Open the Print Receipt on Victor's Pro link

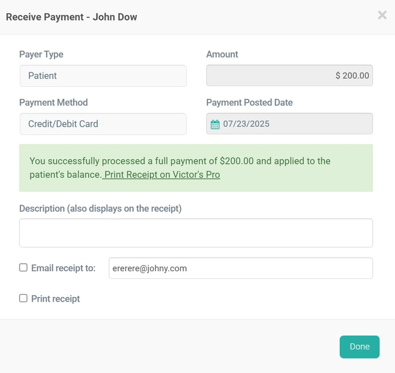[x=161, y=175]
